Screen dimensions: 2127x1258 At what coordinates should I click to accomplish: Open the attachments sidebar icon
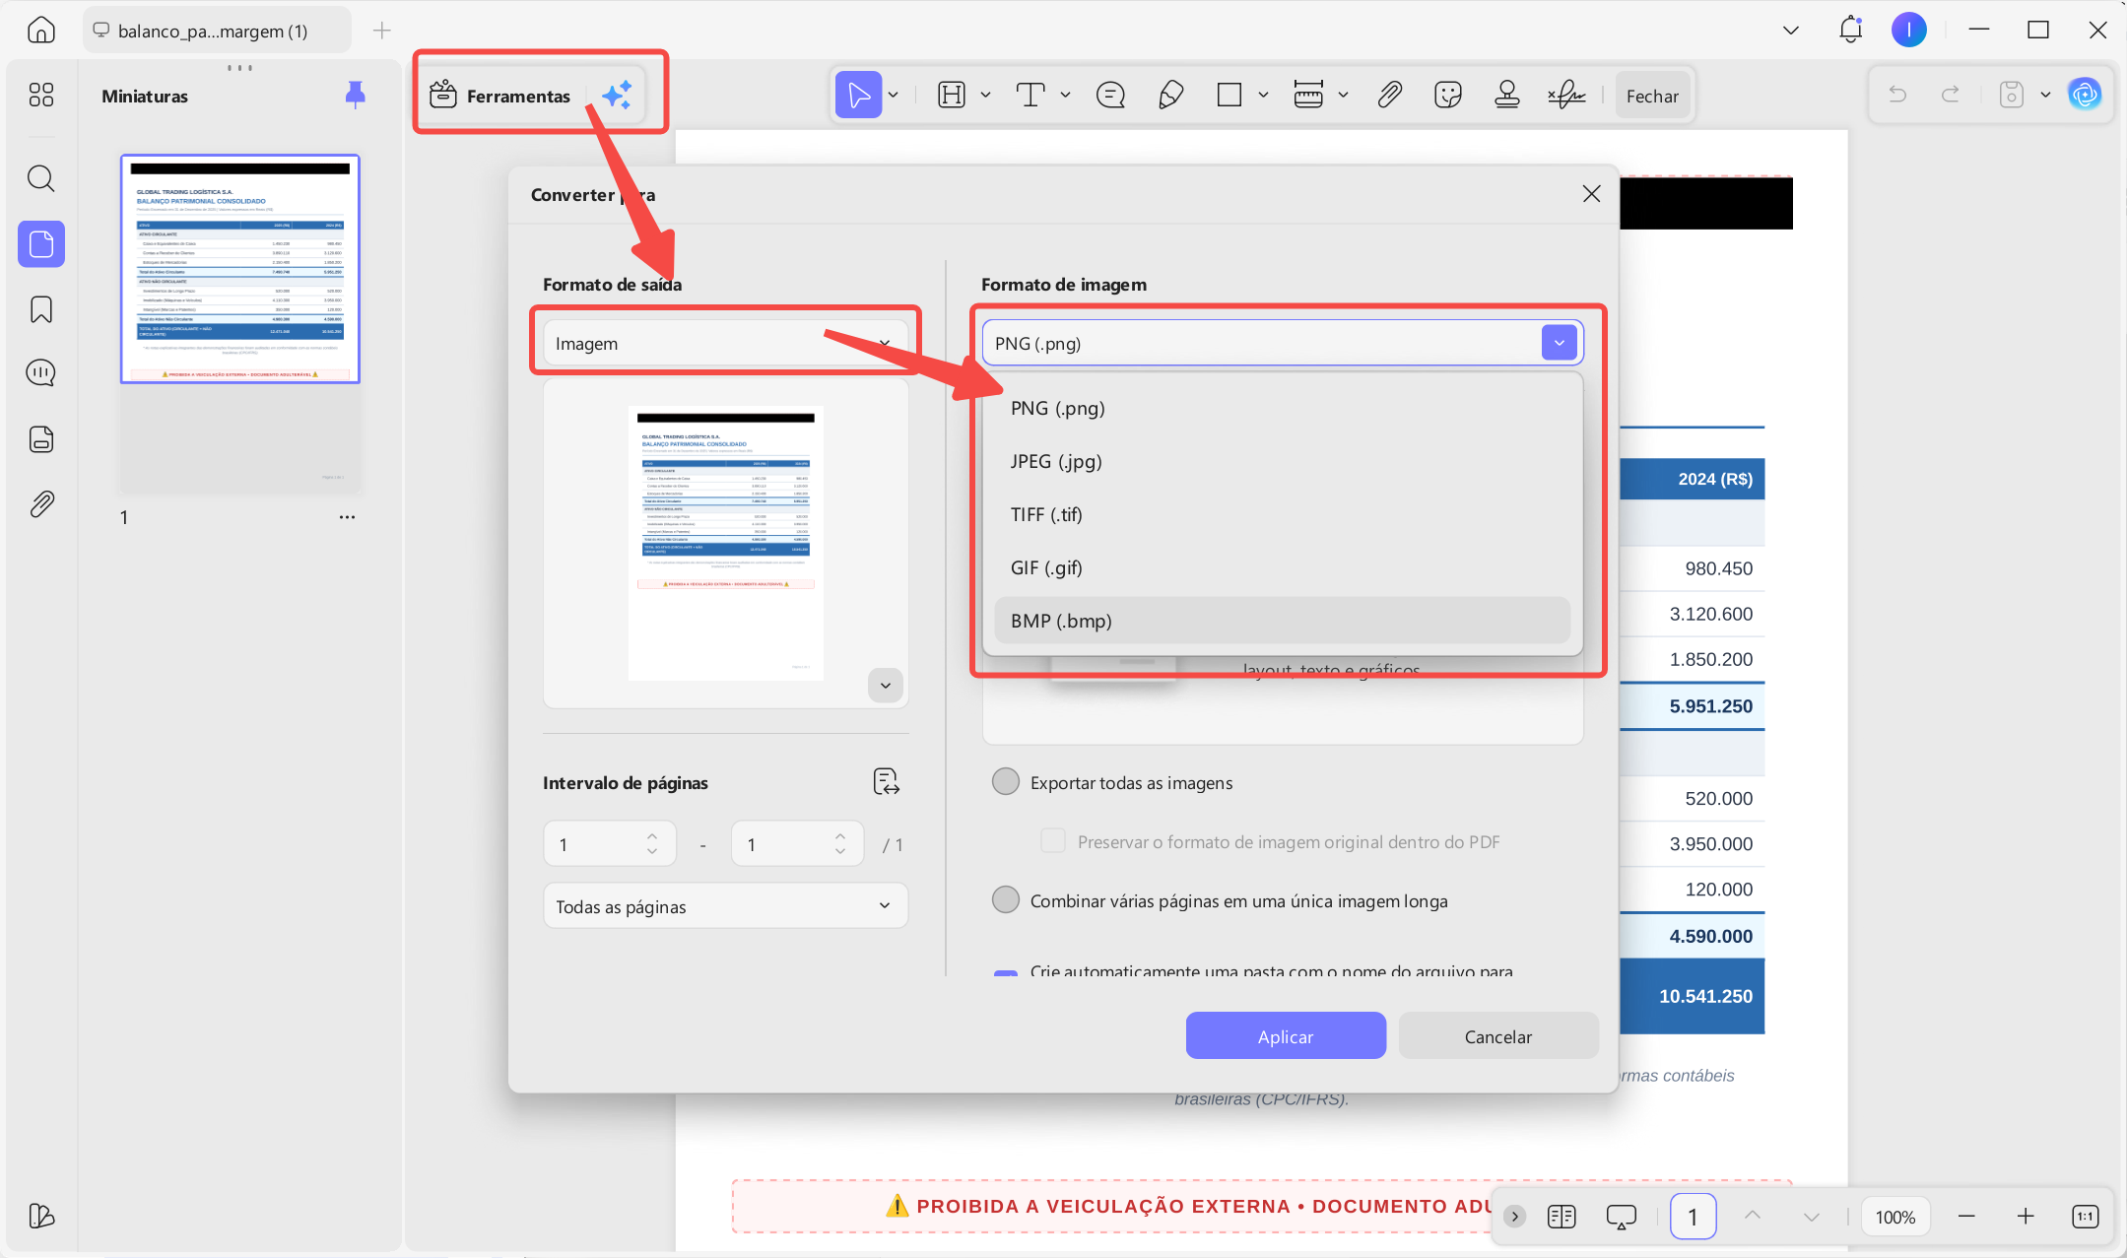coord(40,504)
